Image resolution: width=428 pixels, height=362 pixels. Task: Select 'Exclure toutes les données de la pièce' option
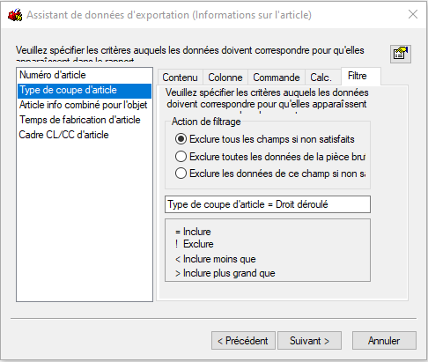(x=270, y=157)
